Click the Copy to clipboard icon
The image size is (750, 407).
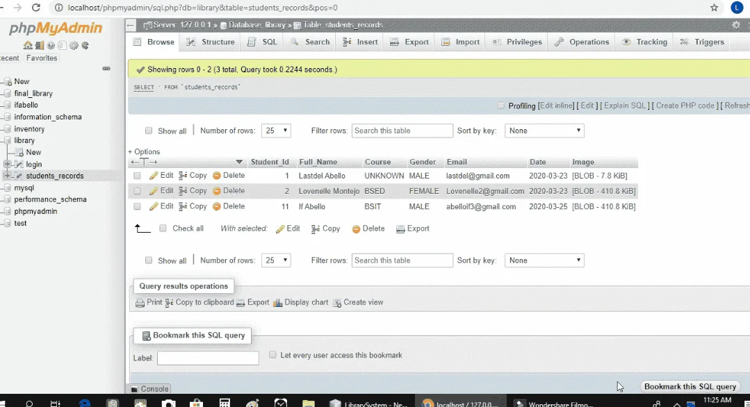[169, 303]
